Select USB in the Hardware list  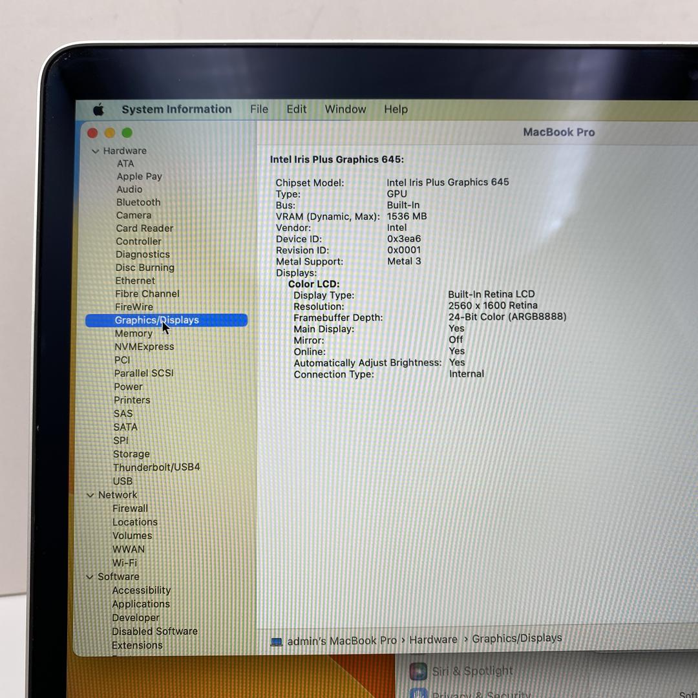[x=123, y=481]
